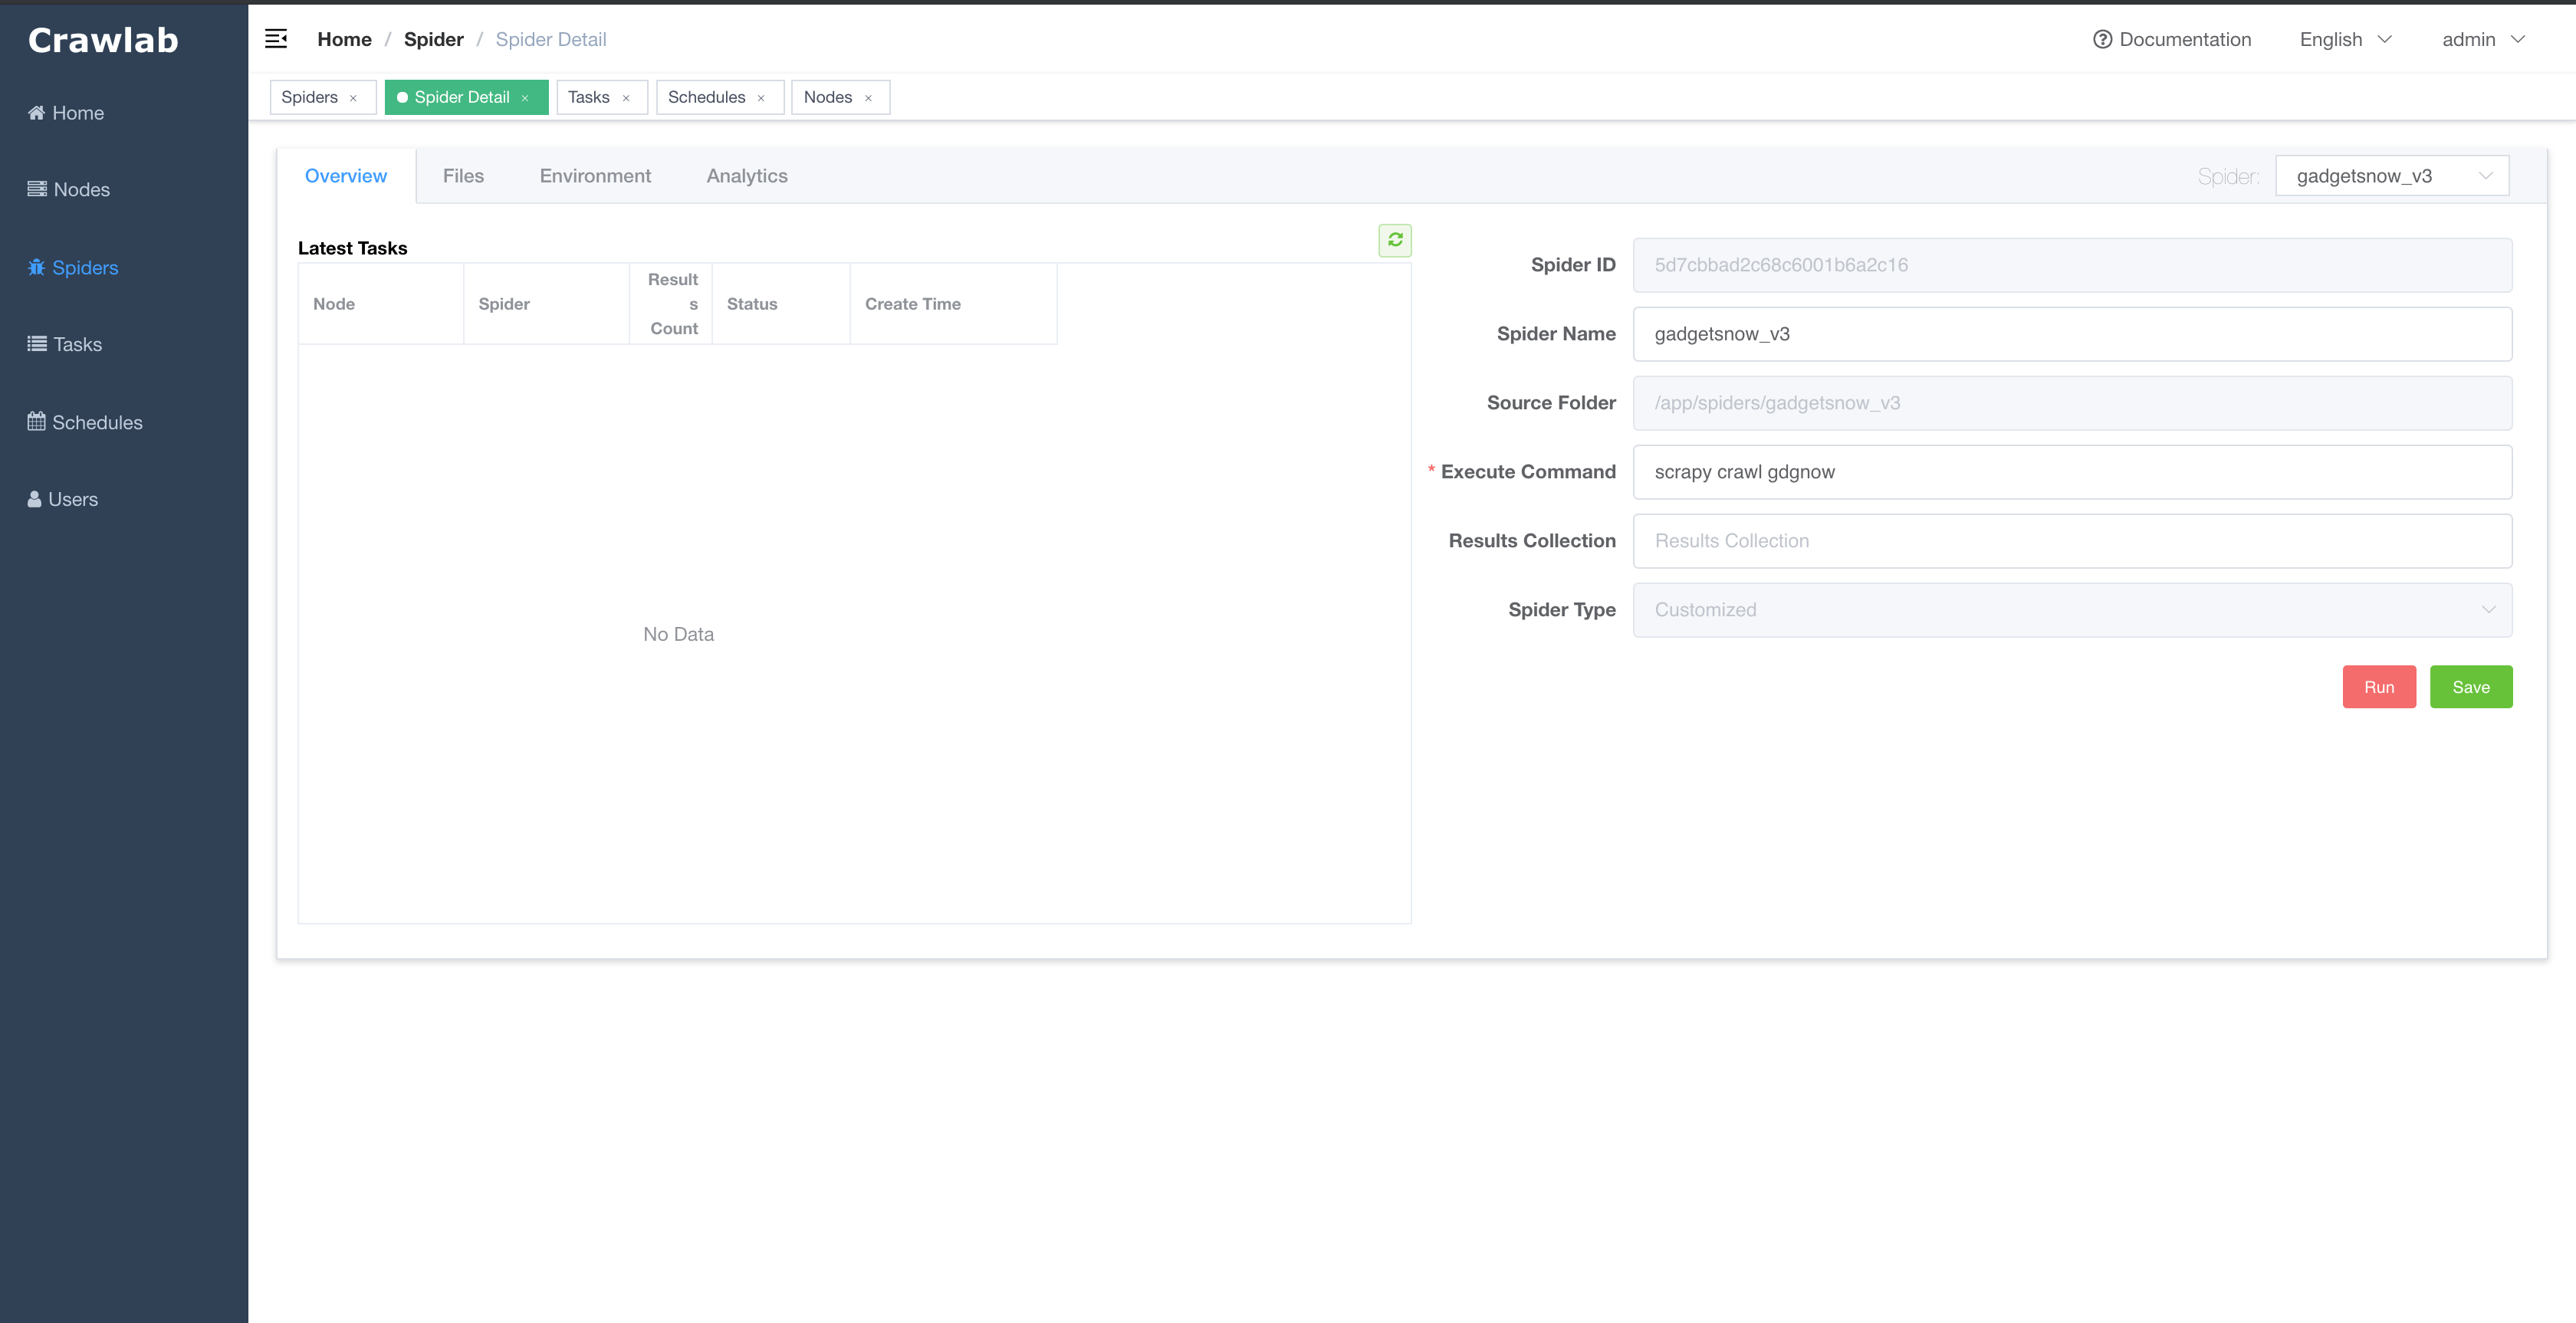The height and width of the screenshot is (1323, 2576).
Task: Expand the Spider selector gadgetsnow_v3 dropdown
Action: pos(2391,176)
